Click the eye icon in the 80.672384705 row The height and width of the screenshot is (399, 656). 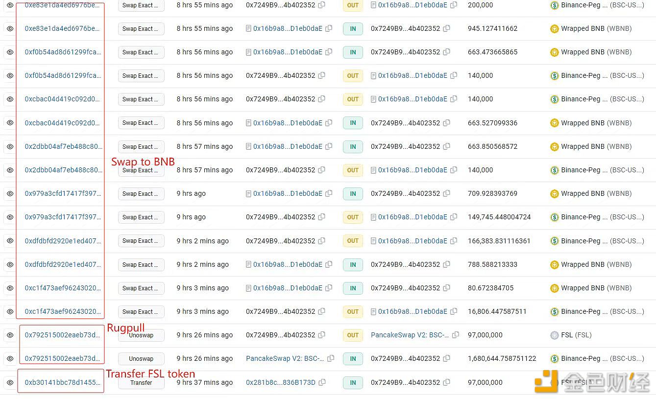coord(10,288)
